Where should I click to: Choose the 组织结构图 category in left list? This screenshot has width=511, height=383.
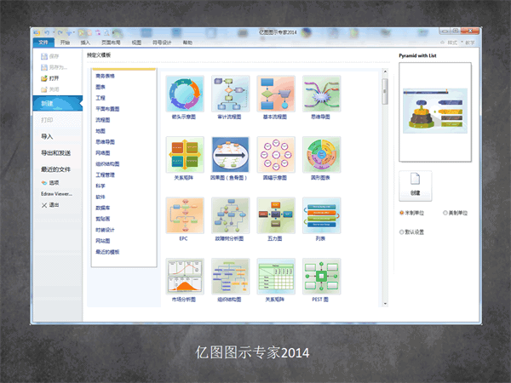pyautogui.click(x=107, y=164)
